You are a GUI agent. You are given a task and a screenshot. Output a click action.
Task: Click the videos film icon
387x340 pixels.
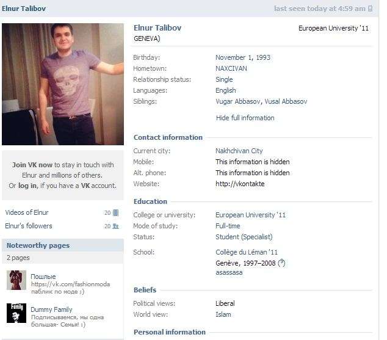116,213
